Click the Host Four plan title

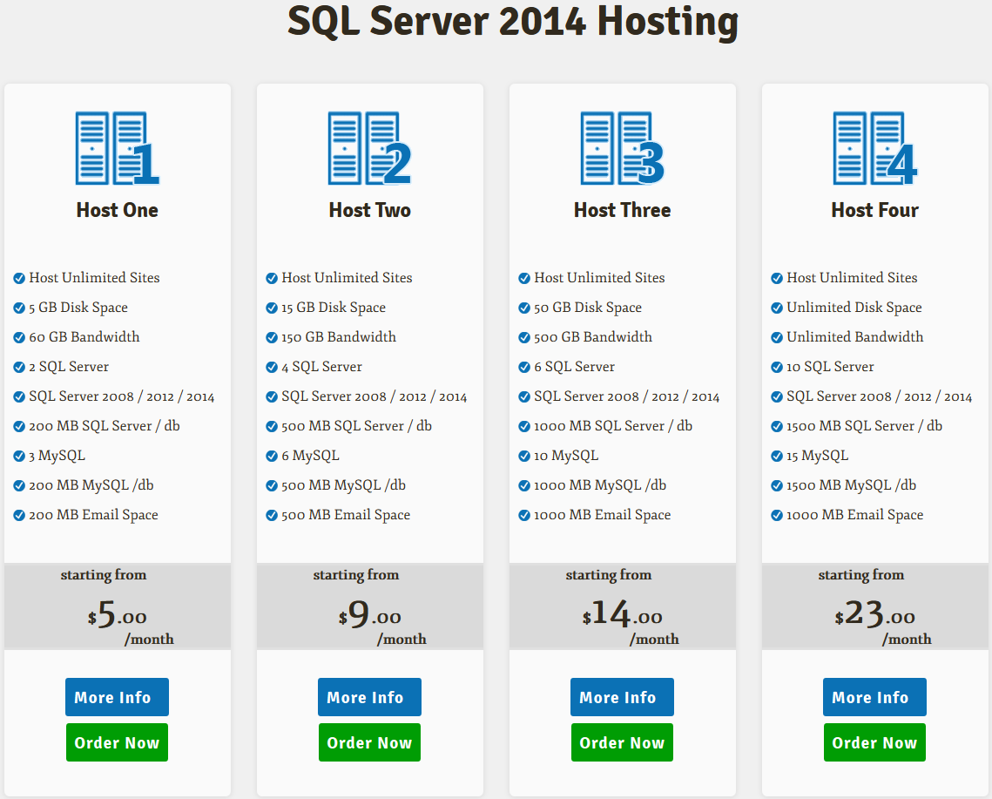(875, 210)
